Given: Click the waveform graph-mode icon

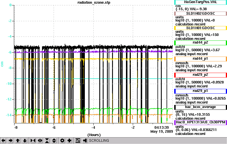Looking at the screenshot, I should 78,140.
